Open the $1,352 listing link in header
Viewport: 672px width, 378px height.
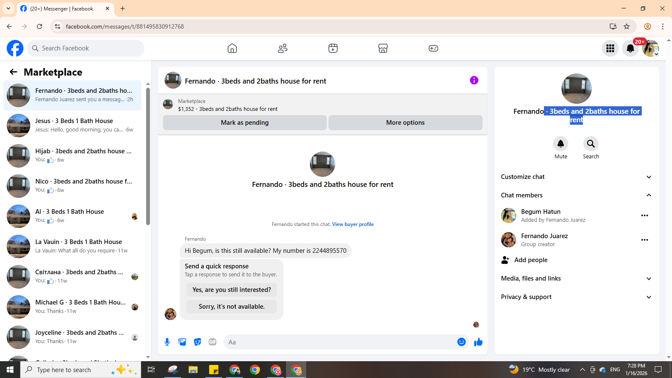[228, 109]
